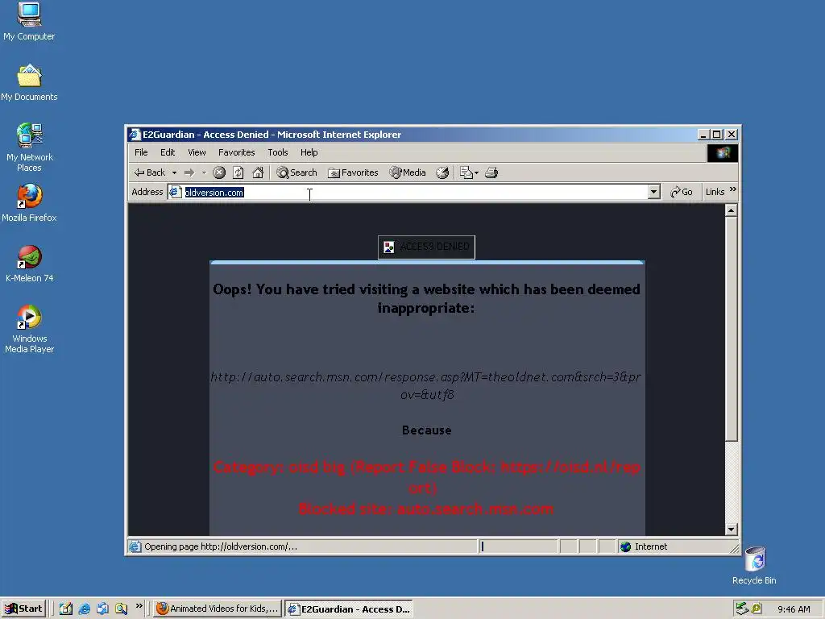Screen dimensions: 825x619
Task: Click the Go button
Action: (x=682, y=192)
